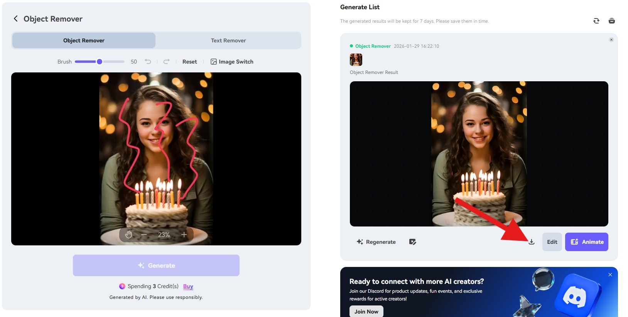Zoom out with the minus icon
The height and width of the screenshot is (317, 628).
click(144, 235)
